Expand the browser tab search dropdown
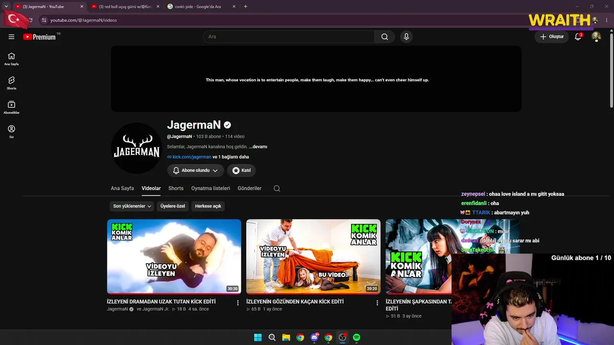Screen dimensions: 614x345 coord(6,7)
